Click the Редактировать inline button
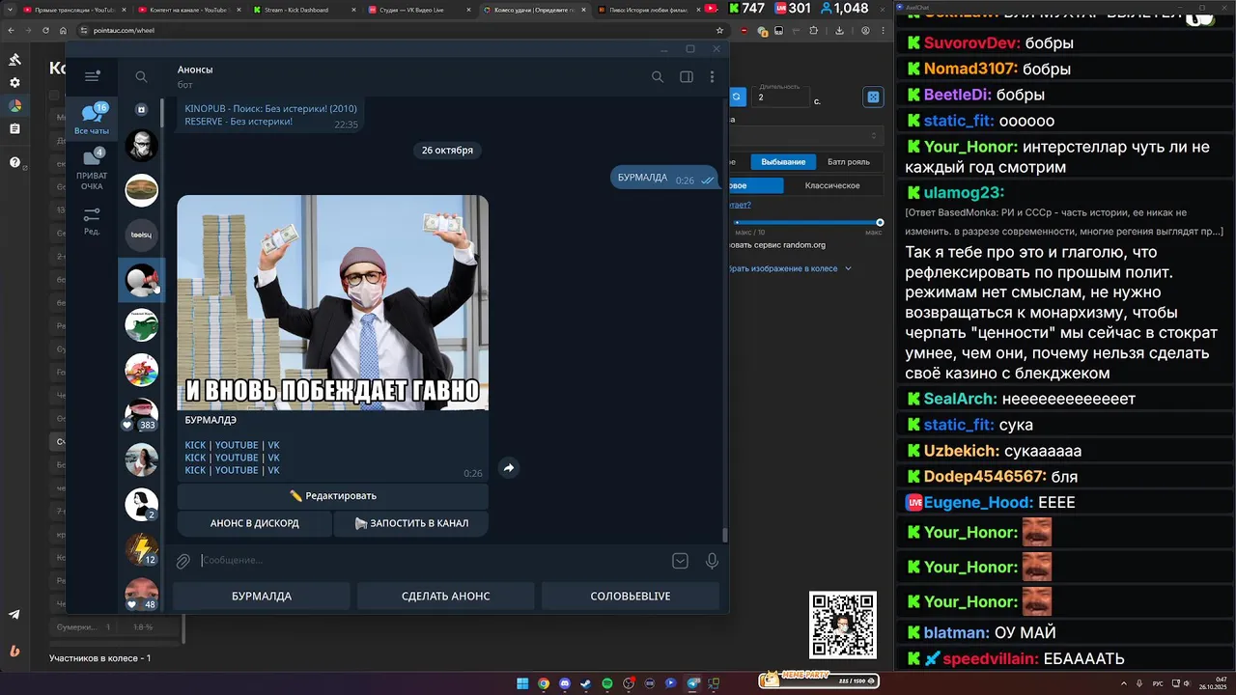This screenshot has width=1236, height=695. 332,496
